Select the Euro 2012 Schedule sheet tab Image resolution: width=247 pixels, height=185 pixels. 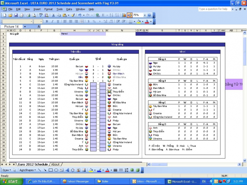[33, 164]
